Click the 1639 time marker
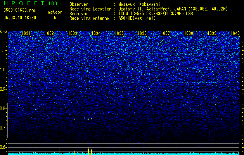 click(212, 33)
